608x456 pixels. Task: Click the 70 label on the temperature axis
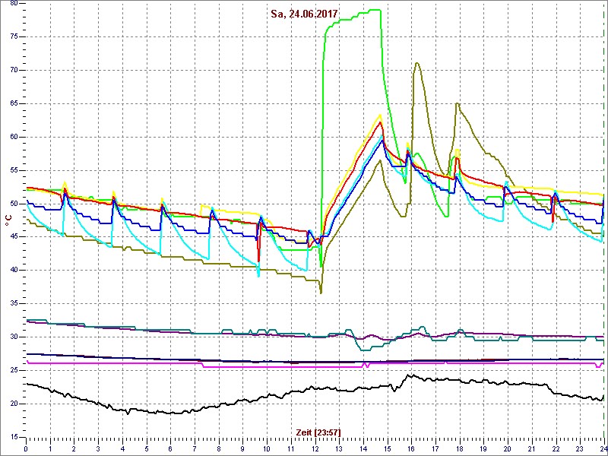click(x=14, y=70)
